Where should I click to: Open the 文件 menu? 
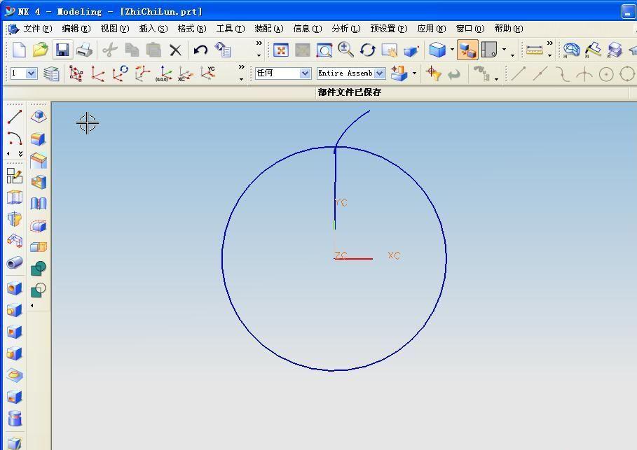[36, 29]
